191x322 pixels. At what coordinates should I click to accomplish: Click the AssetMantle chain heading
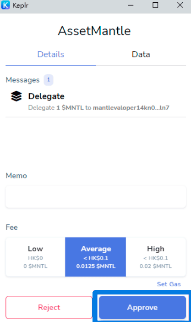coord(94,31)
